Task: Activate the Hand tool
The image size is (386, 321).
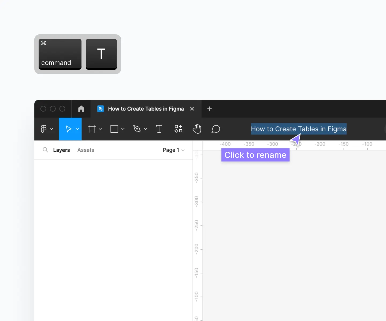Action: tap(197, 129)
